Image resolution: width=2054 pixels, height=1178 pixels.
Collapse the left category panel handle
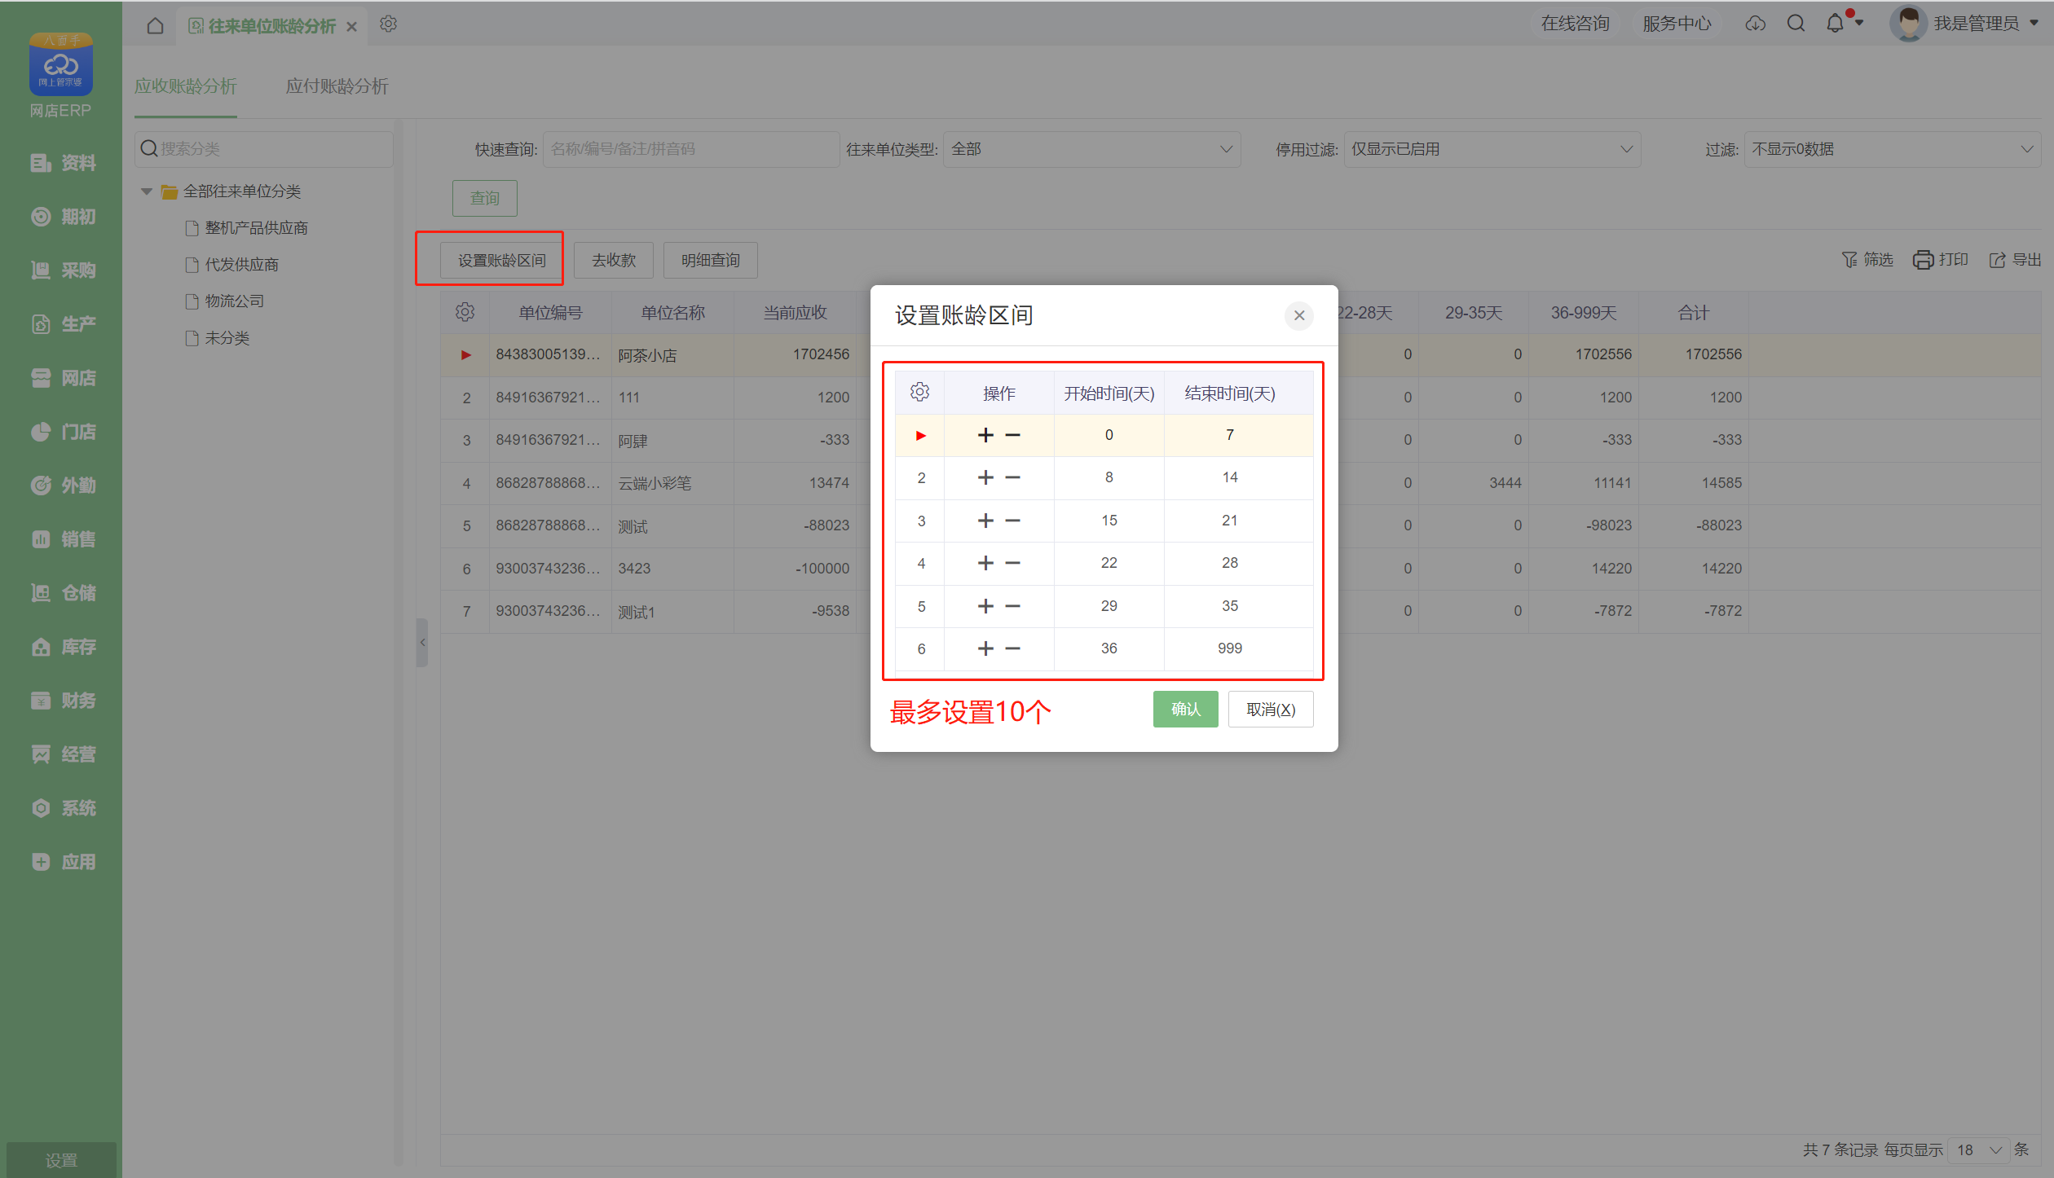coord(422,643)
